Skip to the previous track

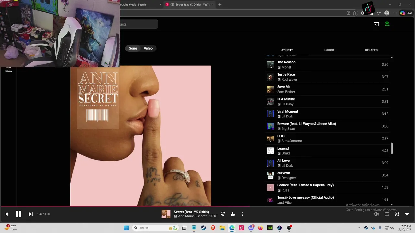(x=6, y=214)
